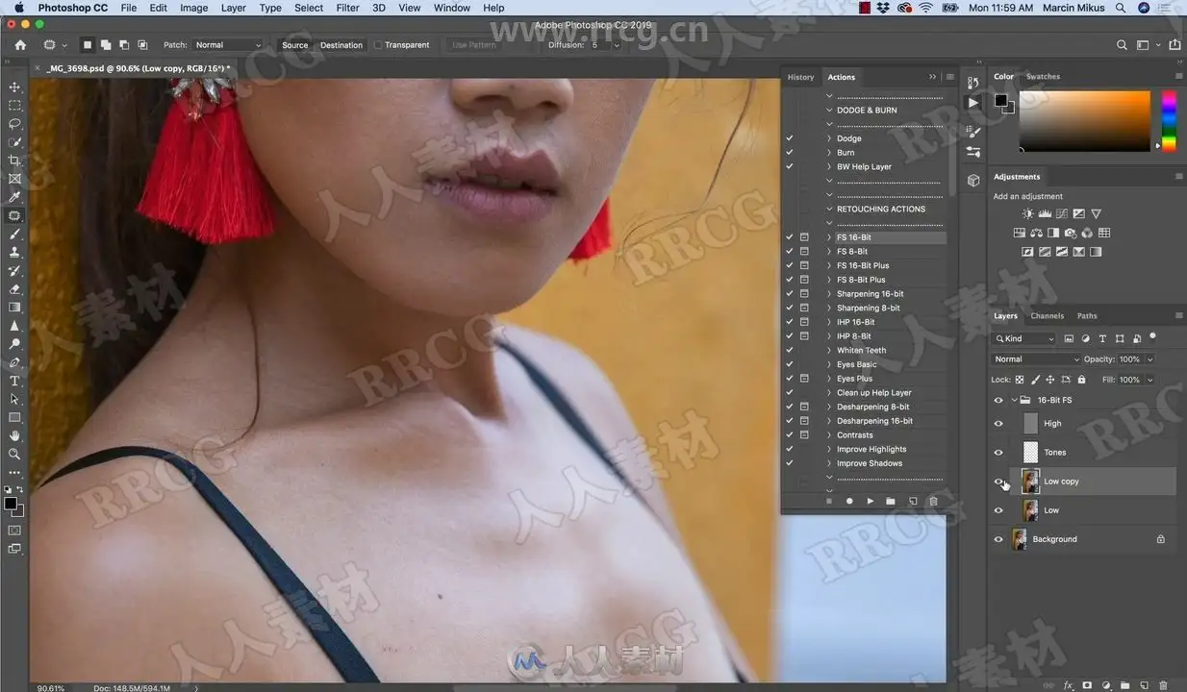Lock transparent pixels

pyautogui.click(x=1020, y=380)
